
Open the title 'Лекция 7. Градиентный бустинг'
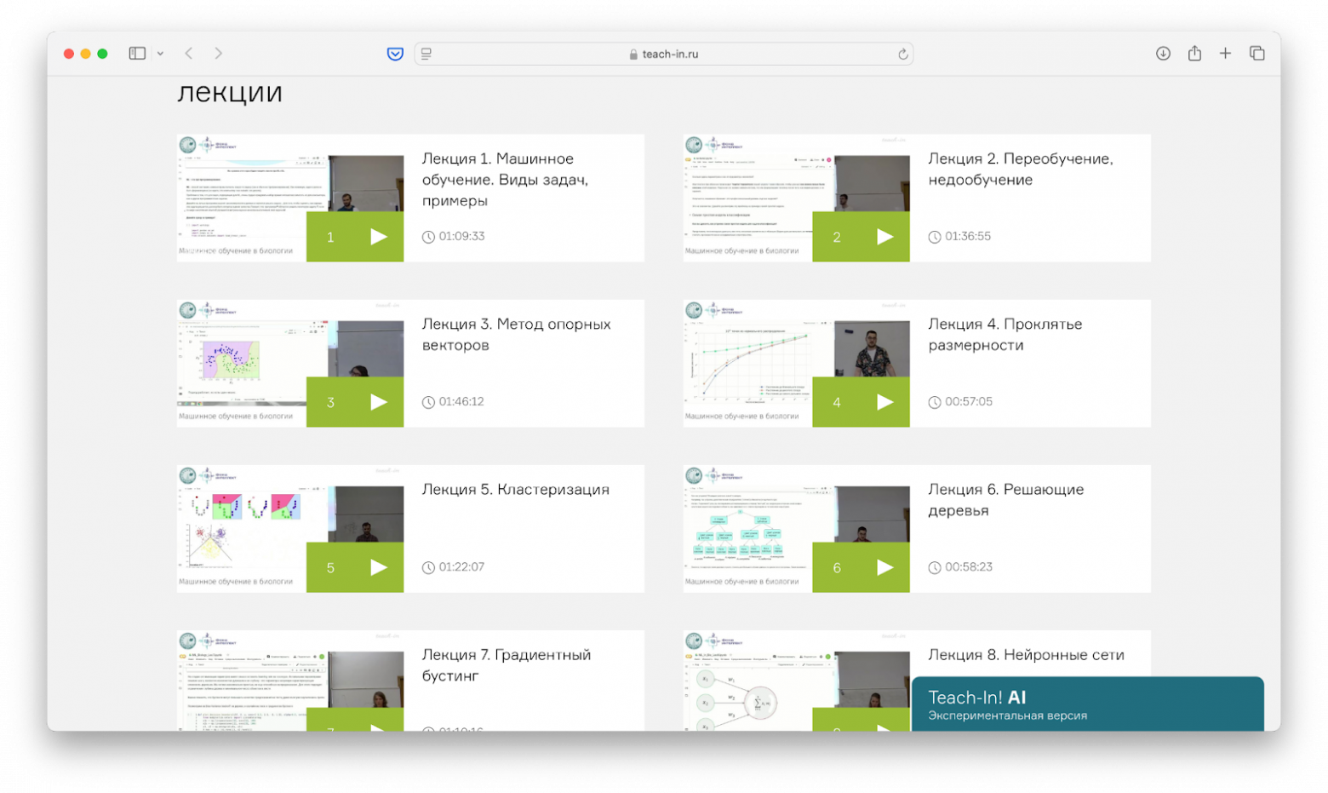tap(507, 665)
